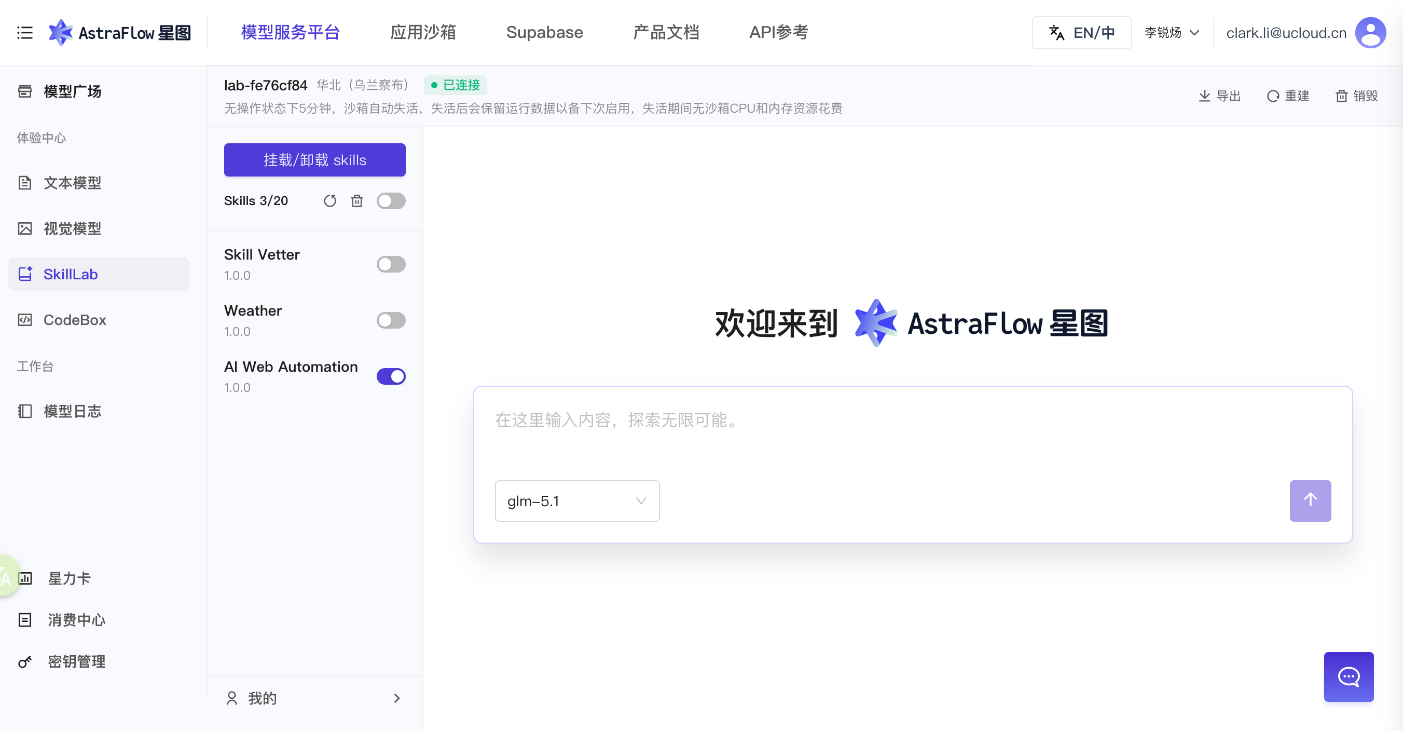Enable the Skill Vetter toggle
1403x731 pixels.
point(391,264)
